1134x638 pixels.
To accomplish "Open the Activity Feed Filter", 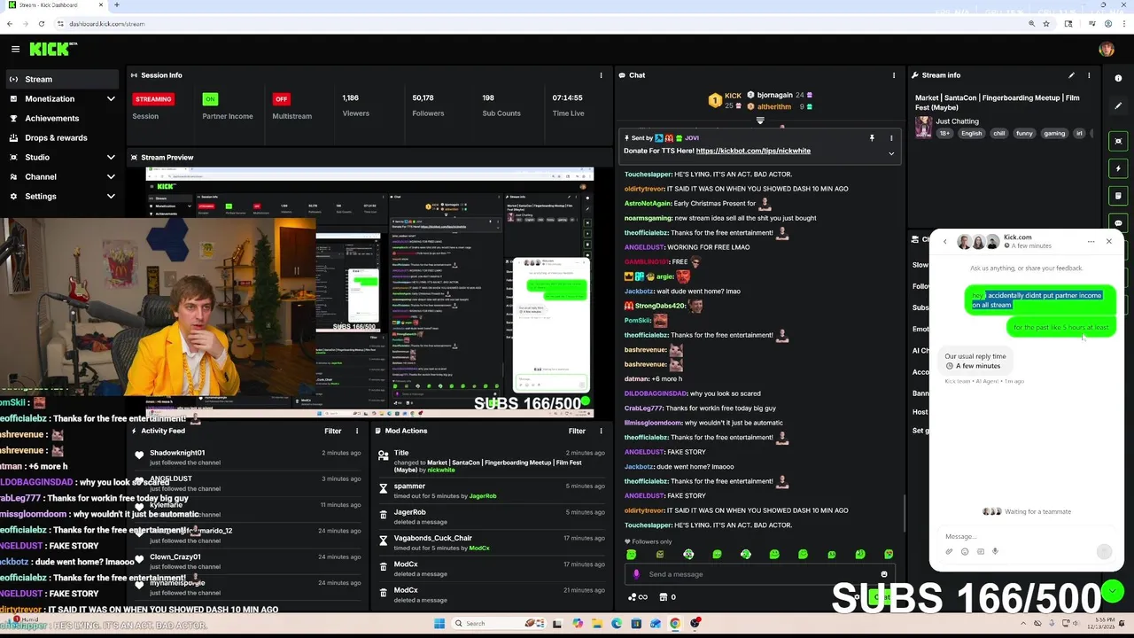I will click(x=332, y=431).
